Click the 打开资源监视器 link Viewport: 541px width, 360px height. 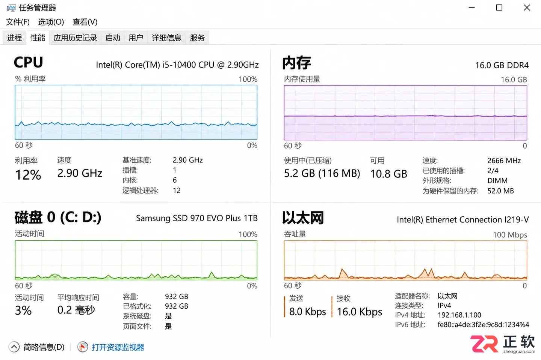click(118, 347)
